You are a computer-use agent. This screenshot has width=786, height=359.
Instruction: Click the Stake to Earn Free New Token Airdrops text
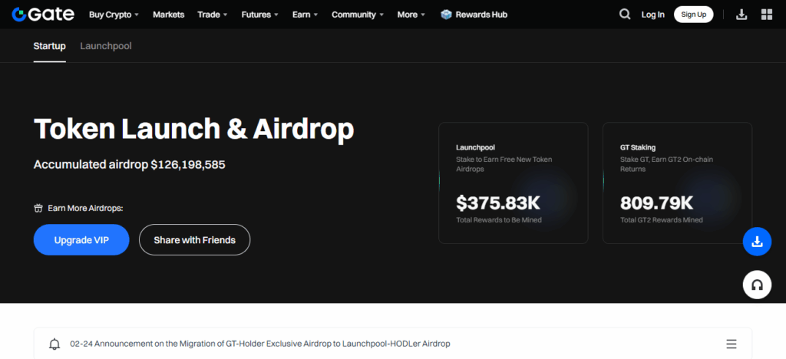point(504,164)
